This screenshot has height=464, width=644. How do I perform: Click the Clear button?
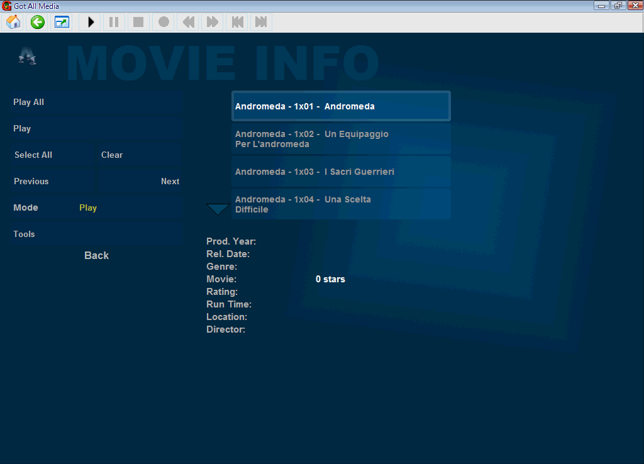(x=140, y=155)
